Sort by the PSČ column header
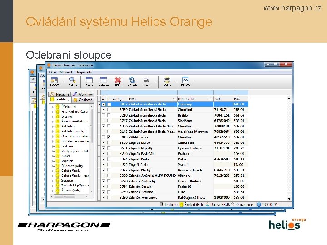This screenshot has height=245, width=327. (241, 98)
